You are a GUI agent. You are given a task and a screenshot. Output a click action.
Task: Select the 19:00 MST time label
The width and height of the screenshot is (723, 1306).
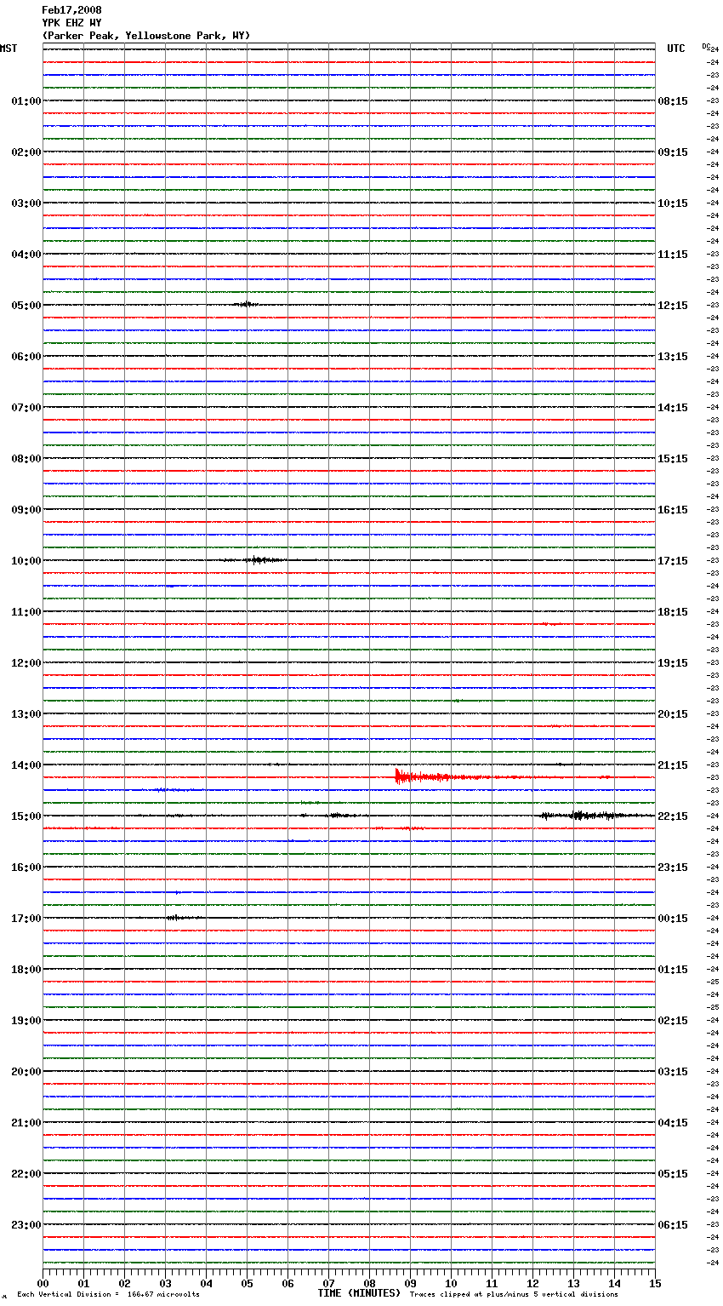pos(26,1021)
